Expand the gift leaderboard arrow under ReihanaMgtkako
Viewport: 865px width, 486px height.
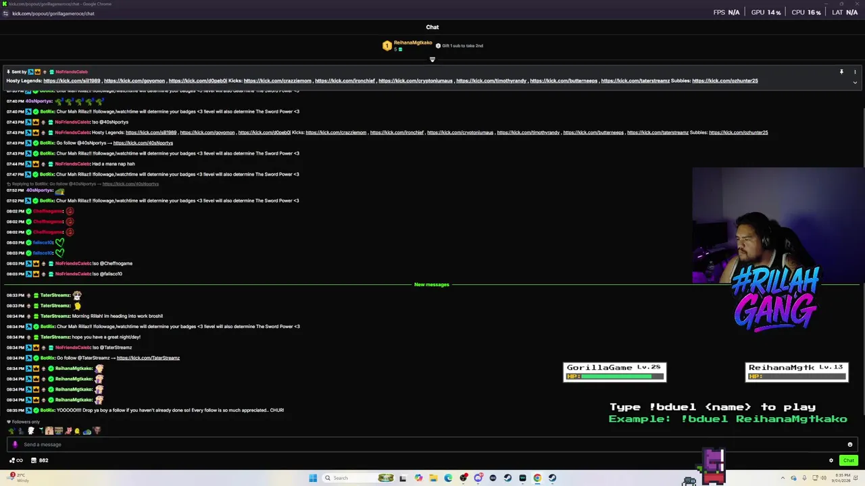point(432,59)
